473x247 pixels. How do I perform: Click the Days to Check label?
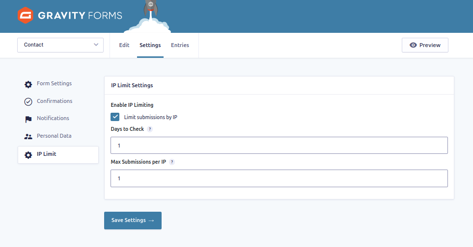127,129
